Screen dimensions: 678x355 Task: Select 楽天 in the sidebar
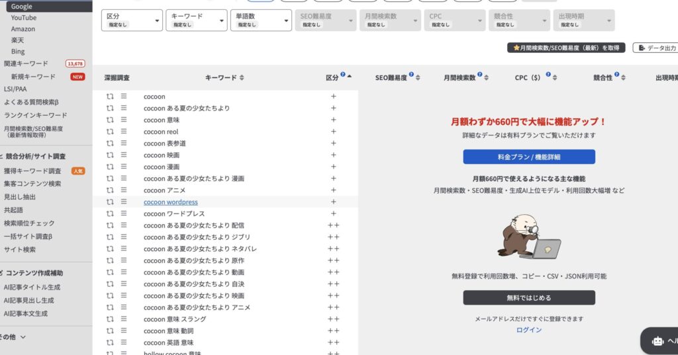(x=18, y=40)
